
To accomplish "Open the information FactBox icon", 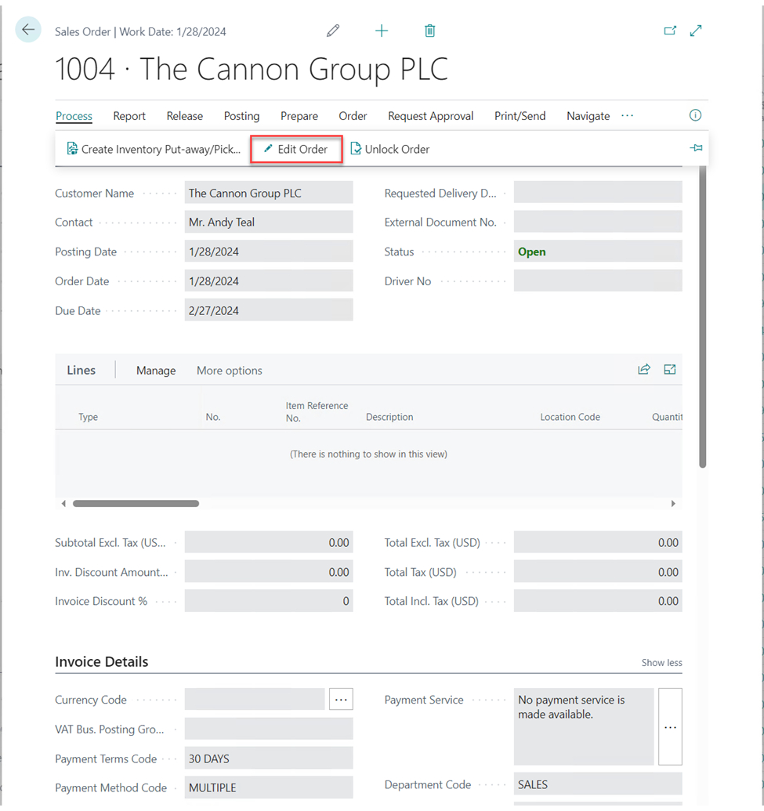I will [695, 115].
